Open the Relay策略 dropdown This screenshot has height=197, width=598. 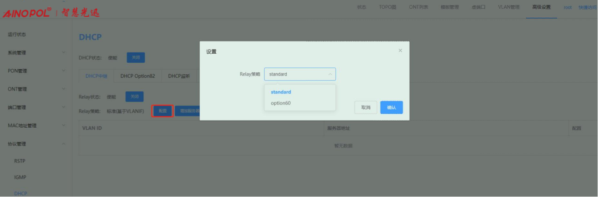(300, 74)
